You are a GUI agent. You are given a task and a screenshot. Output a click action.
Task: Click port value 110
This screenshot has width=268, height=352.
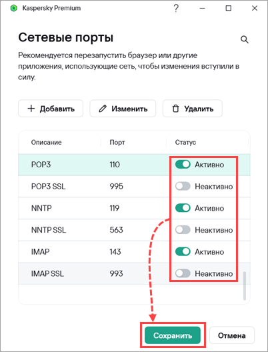[115, 165]
